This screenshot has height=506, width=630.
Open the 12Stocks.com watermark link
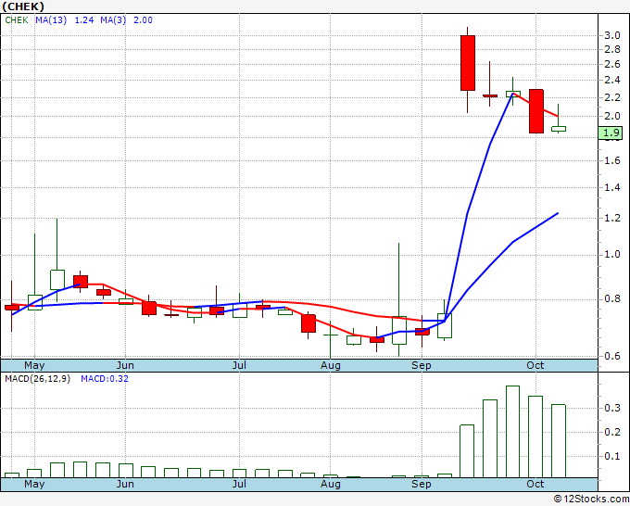[x=593, y=499]
